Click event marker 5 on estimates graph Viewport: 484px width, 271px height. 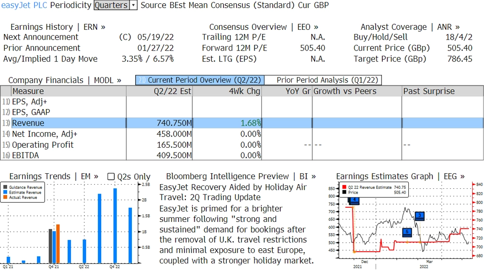[x=407, y=232]
